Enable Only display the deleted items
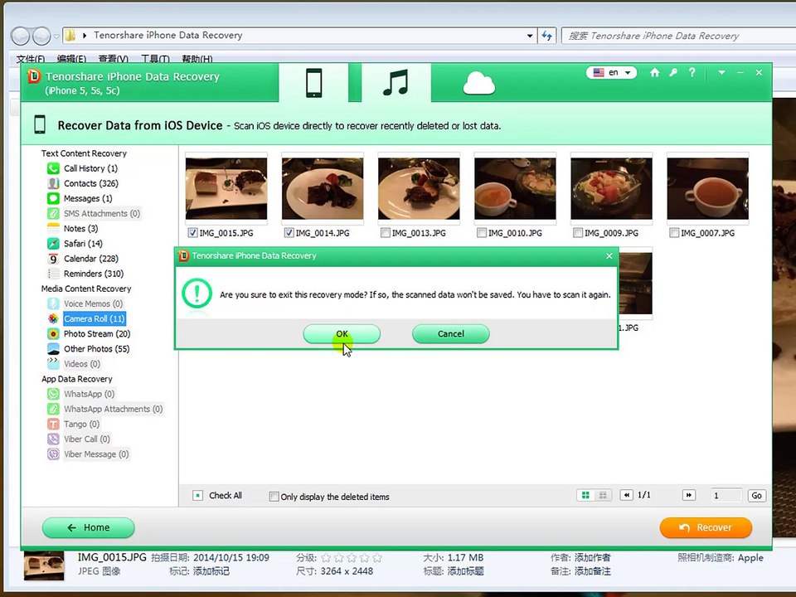Screen dimensions: 796x597 (274, 497)
